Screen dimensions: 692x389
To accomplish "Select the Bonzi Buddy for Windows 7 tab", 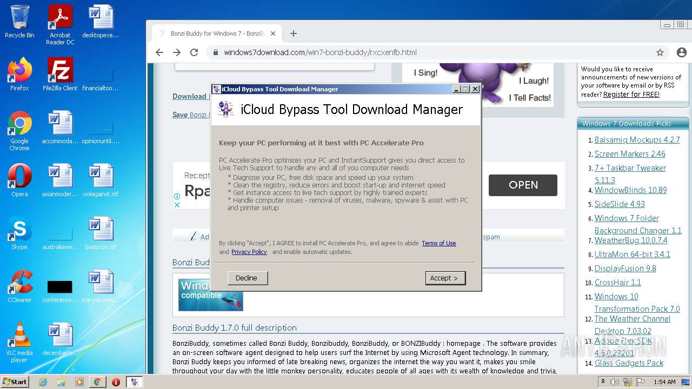I will [x=216, y=33].
